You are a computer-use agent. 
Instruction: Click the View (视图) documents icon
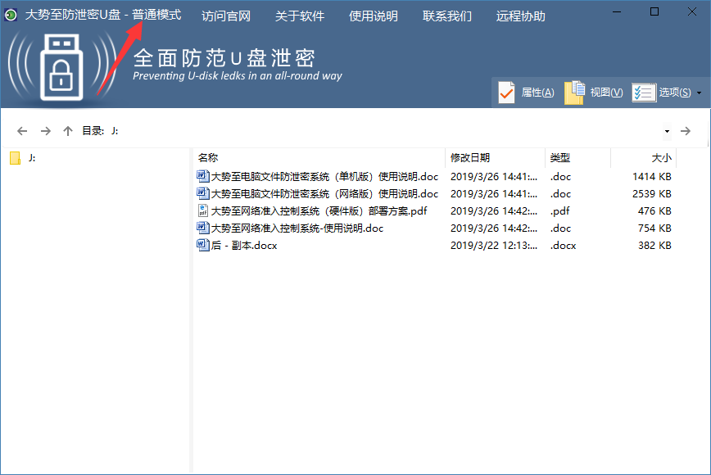(x=575, y=92)
